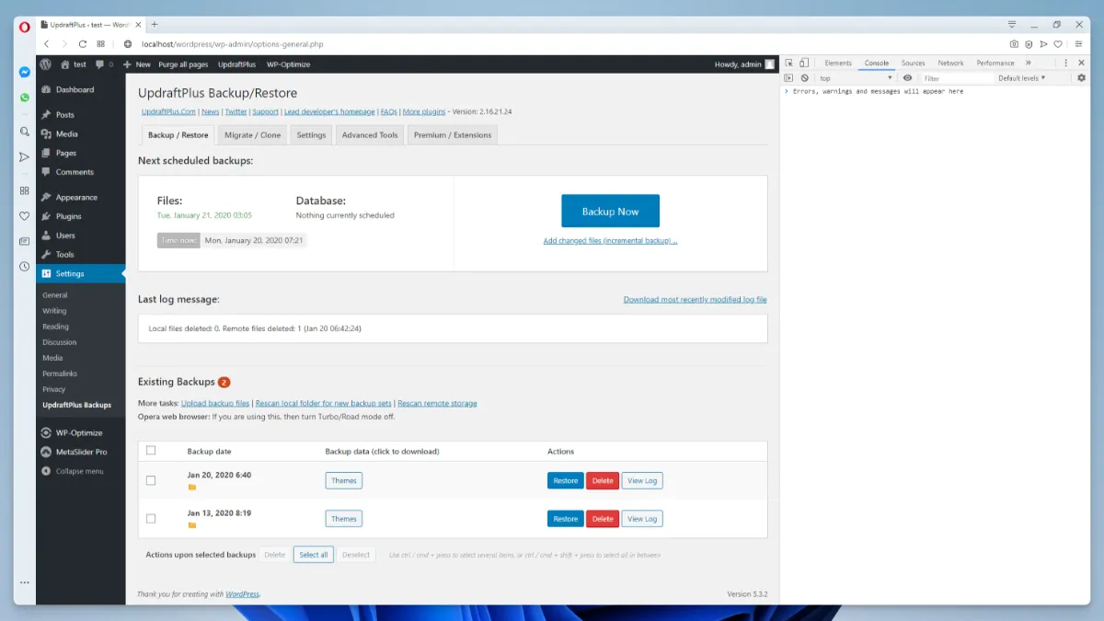Click the console Filter input field
The image size is (1104, 621).
952,78
